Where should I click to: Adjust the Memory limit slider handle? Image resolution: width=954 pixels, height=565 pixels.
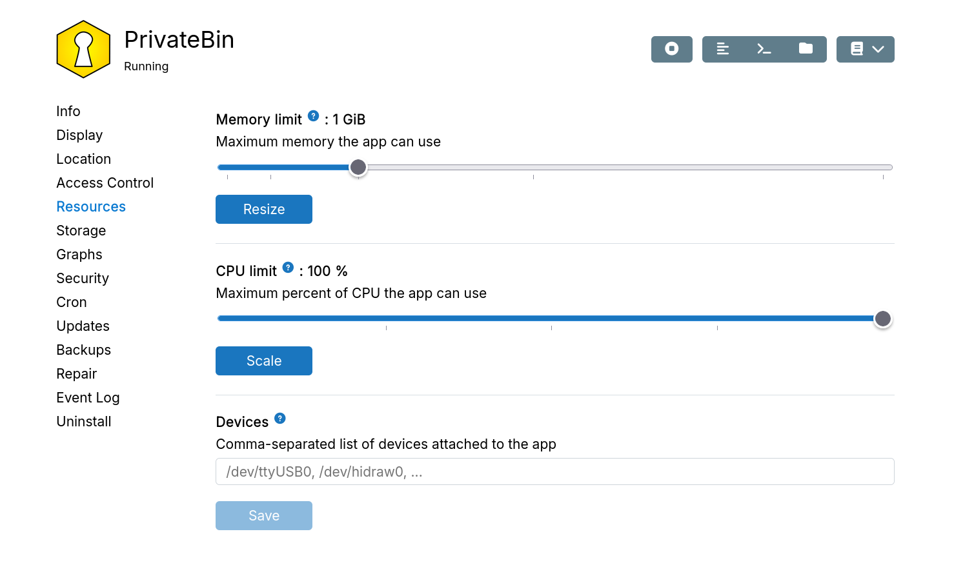[358, 167]
